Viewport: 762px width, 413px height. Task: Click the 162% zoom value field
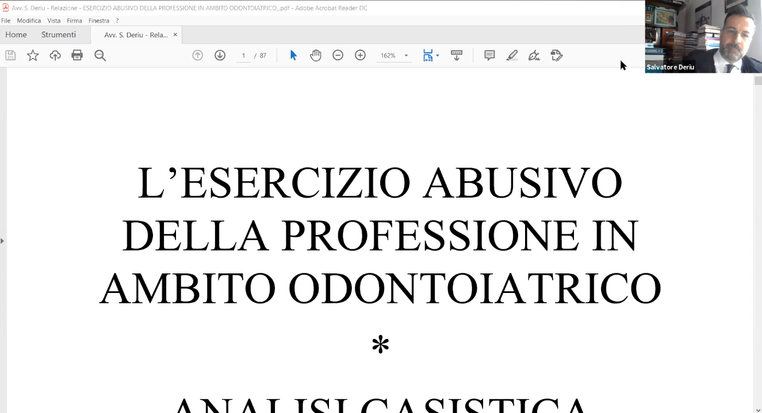click(388, 56)
